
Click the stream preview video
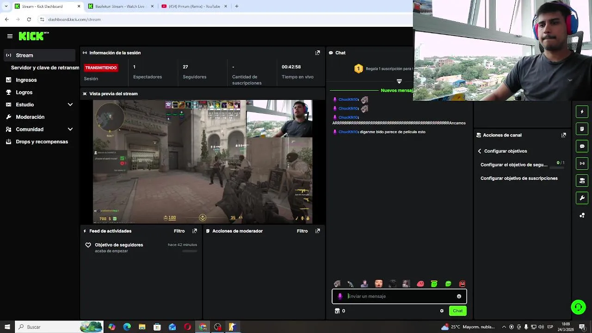tap(203, 161)
